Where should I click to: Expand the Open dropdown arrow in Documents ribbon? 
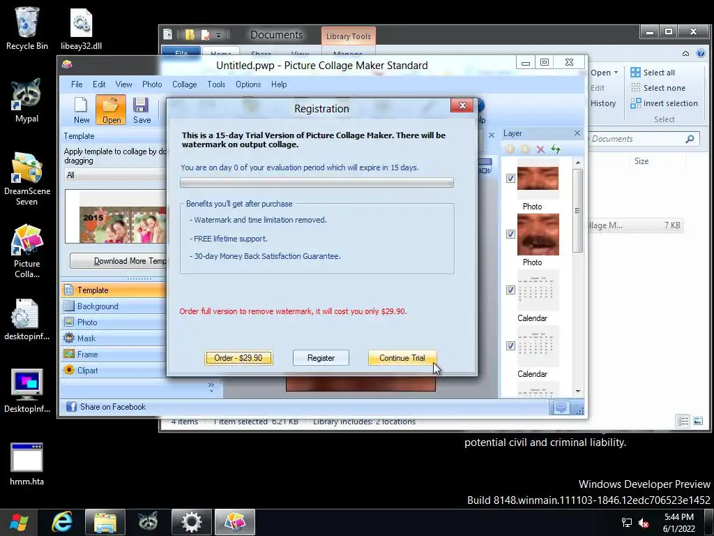click(x=616, y=73)
